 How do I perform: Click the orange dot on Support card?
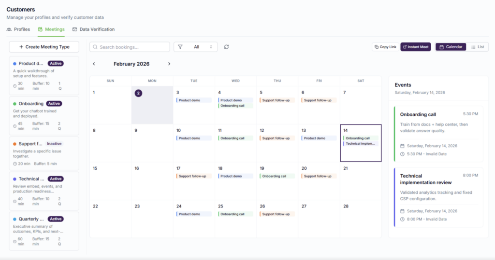pyautogui.click(x=15, y=144)
